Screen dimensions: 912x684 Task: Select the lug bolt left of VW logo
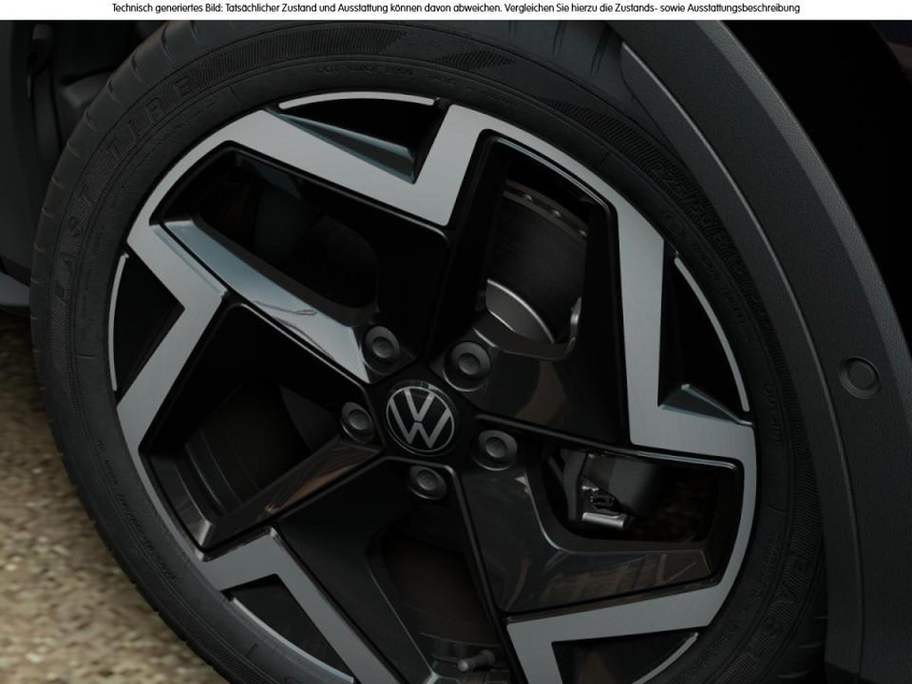point(357,419)
